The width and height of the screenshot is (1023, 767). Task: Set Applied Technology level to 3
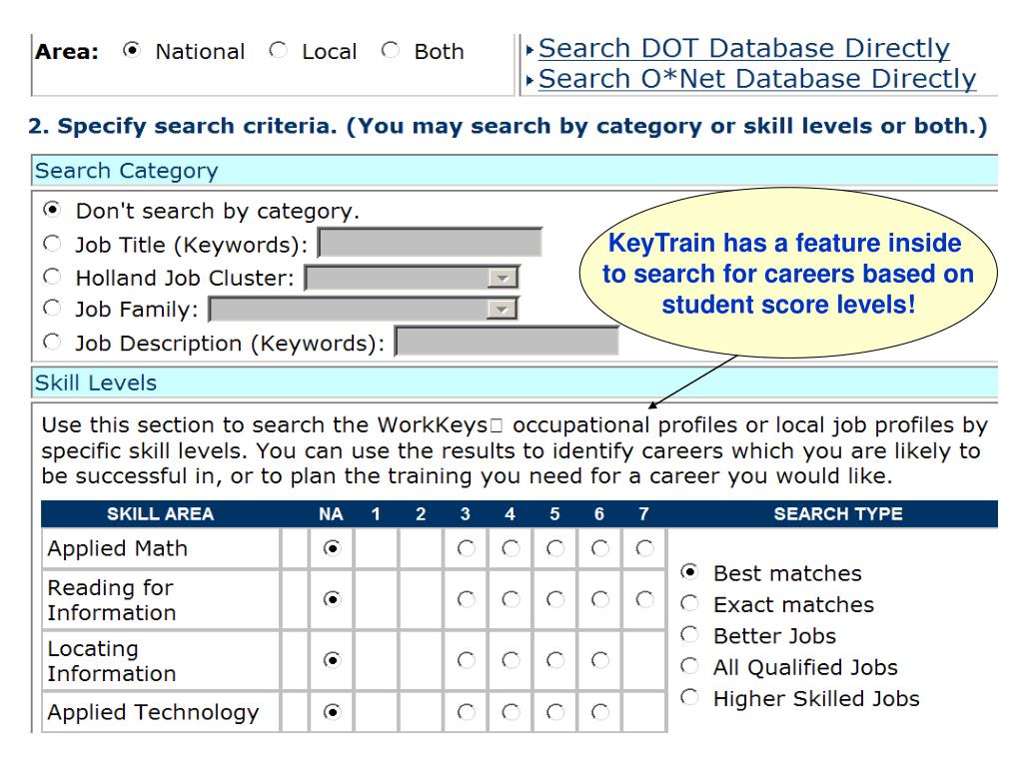pyautogui.click(x=466, y=711)
